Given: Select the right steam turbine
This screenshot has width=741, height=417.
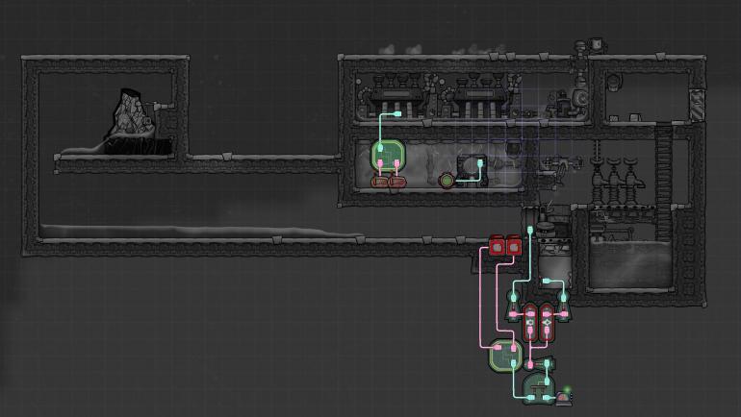Looking at the screenshot, I should (x=479, y=95).
